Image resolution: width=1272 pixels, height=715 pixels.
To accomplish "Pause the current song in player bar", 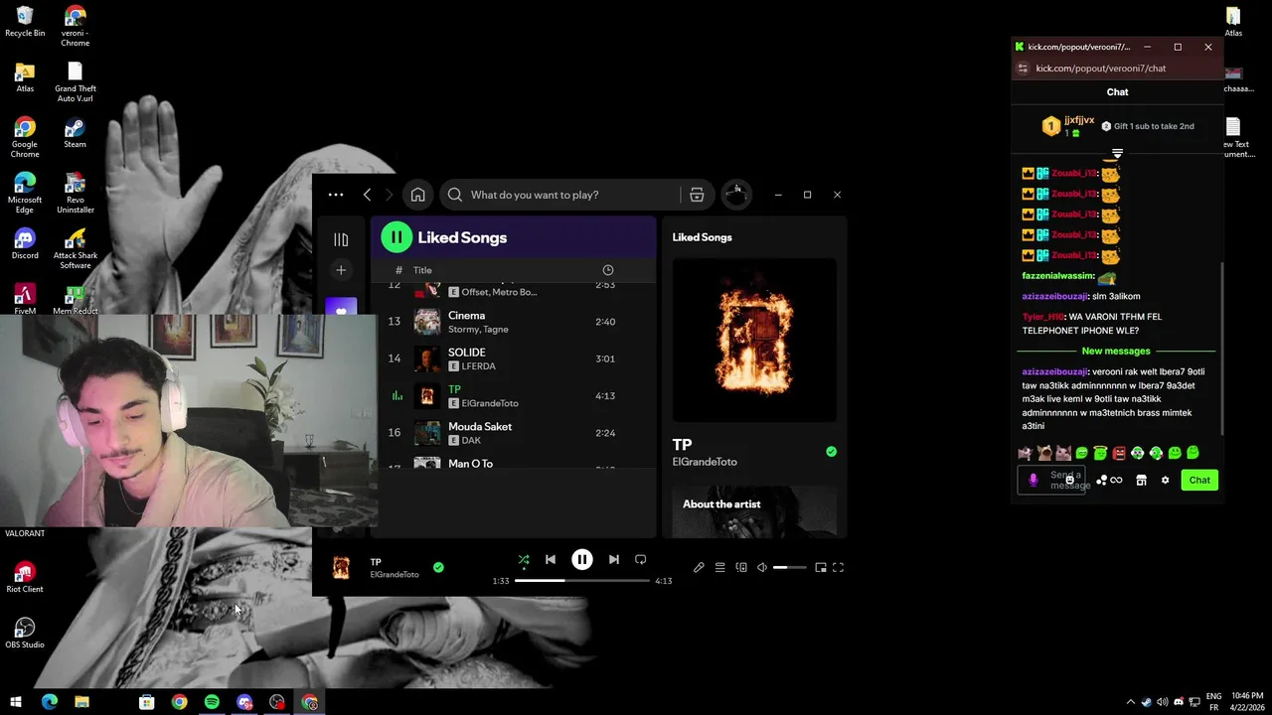I will [582, 560].
